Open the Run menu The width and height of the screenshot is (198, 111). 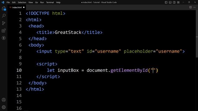42,2
